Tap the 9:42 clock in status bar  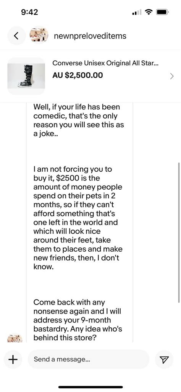click(29, 12)
